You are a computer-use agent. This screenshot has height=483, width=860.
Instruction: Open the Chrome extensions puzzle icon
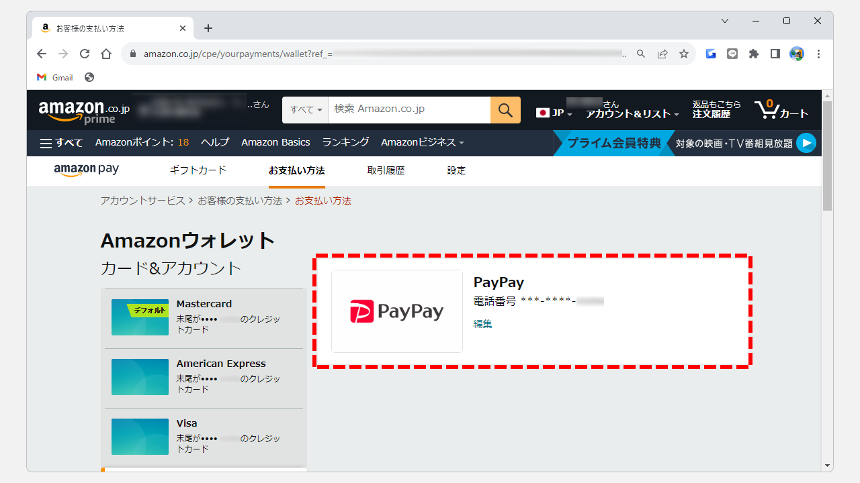coord(754,54)
